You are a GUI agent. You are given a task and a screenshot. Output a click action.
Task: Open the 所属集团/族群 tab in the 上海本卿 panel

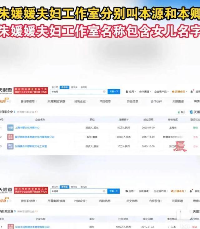tap(56, 101)
